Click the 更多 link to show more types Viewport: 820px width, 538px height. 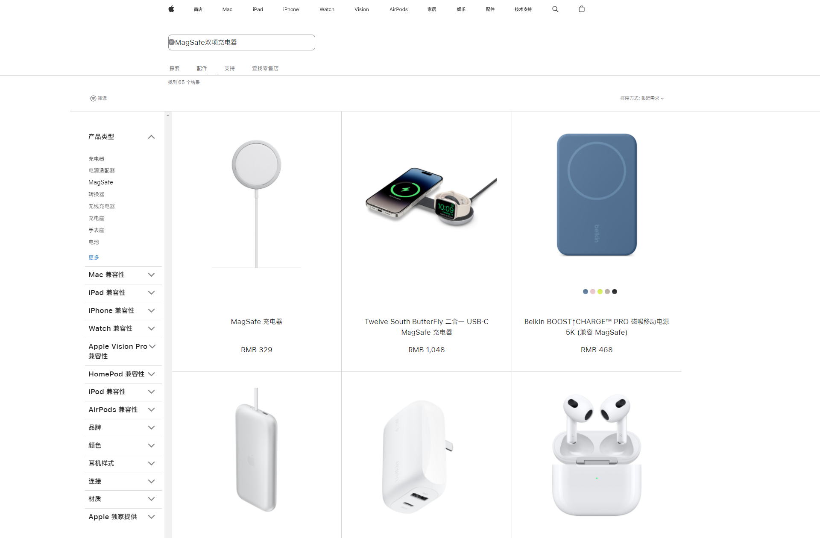[x=94, y=257]
